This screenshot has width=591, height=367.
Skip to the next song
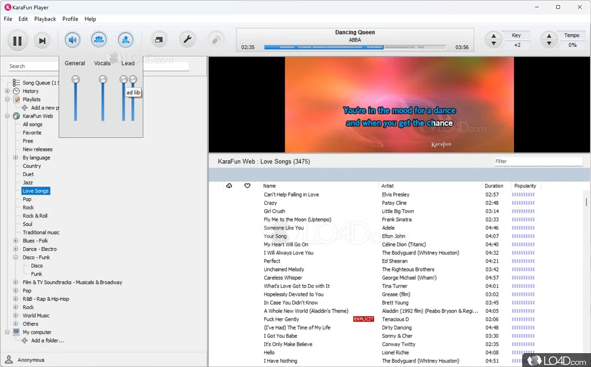click(x=42, y=41)
